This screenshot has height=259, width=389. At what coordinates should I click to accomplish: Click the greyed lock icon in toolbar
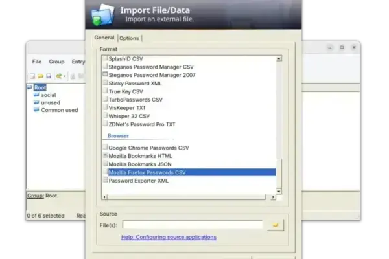[x=73, y=76]
